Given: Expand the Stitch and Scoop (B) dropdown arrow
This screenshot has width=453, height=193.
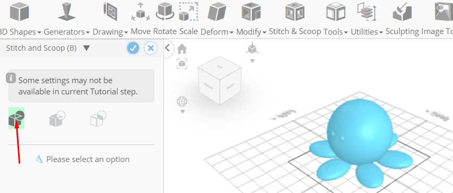Looking at the screenshot, I should pyautogui.click(x=86, y=48).
